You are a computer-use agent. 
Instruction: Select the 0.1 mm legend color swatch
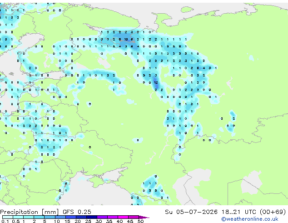point(8,217)
